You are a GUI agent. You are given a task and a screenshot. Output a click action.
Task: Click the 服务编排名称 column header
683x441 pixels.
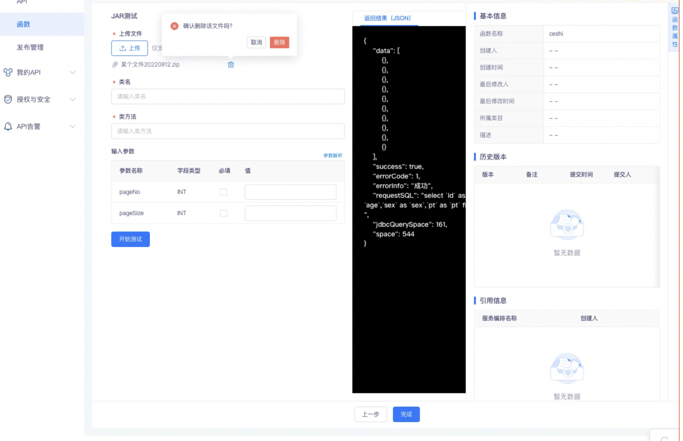(499, 319)
